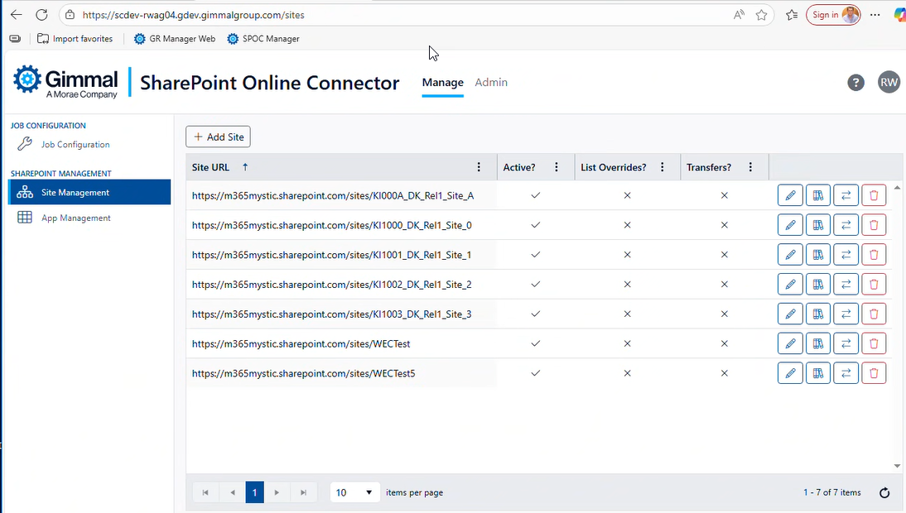Sort by the Site URL column header
Viewport: 906px width, 513px height.
tap(210, 167)
